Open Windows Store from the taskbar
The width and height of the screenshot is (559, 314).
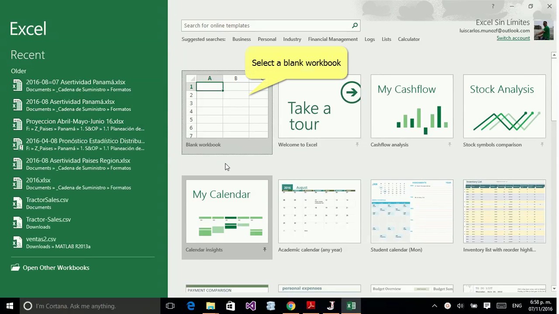[x=231, y=306]
